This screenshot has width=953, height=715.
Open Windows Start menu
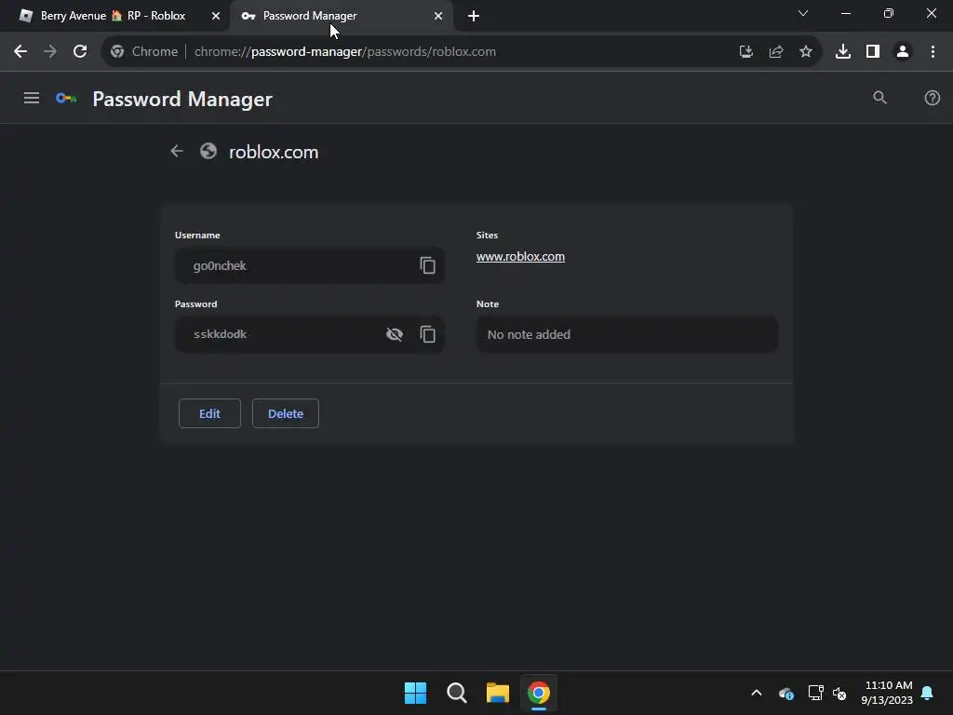(416, 693)
